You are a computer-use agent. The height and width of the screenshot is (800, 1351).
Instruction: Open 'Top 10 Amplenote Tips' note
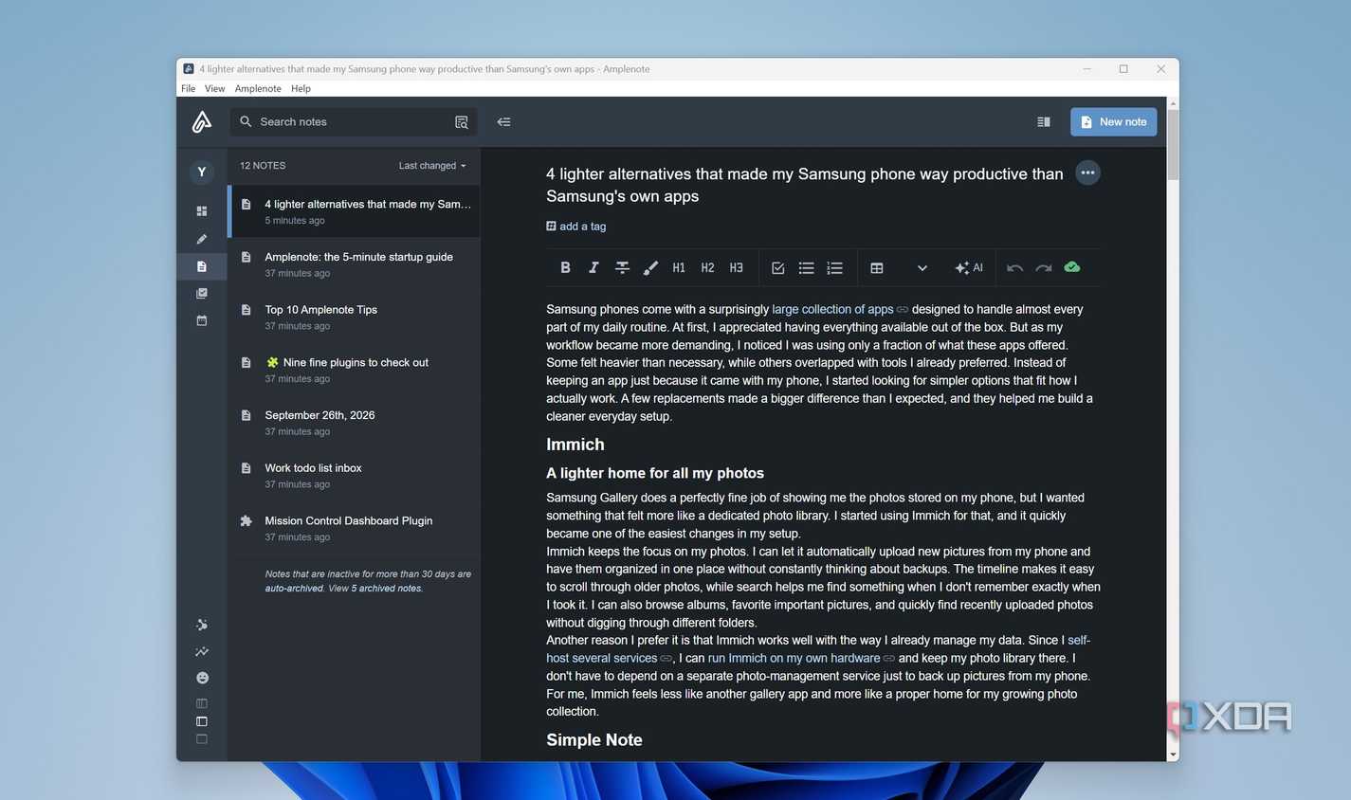coord(355,318)
